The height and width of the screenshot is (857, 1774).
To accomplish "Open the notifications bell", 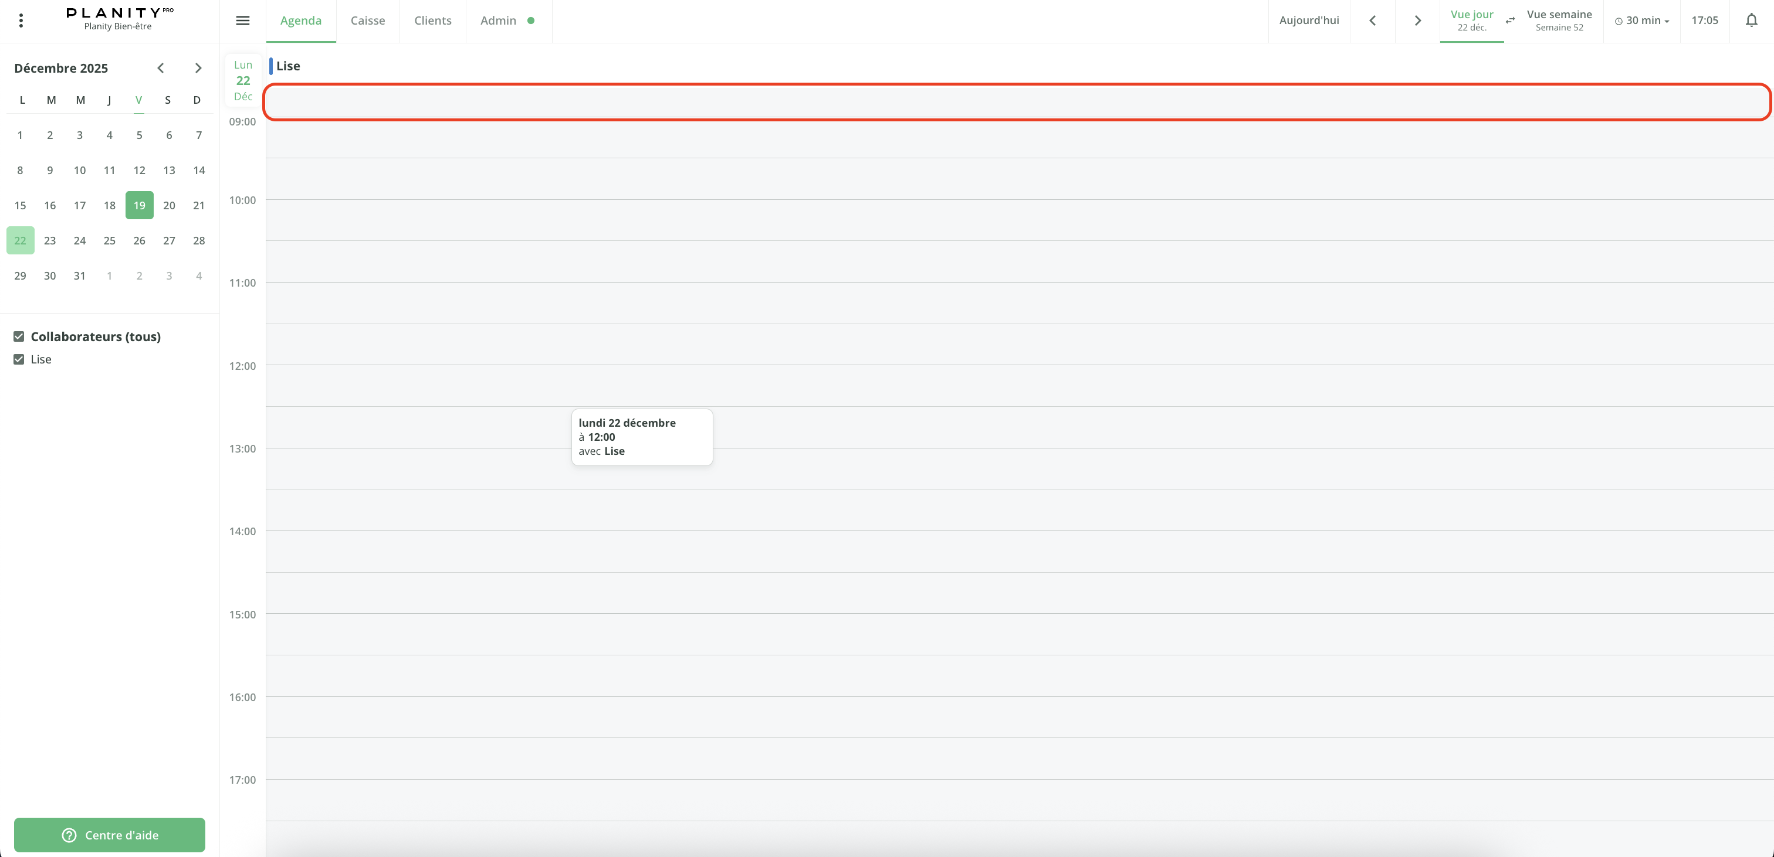I will click(1751, 21).
